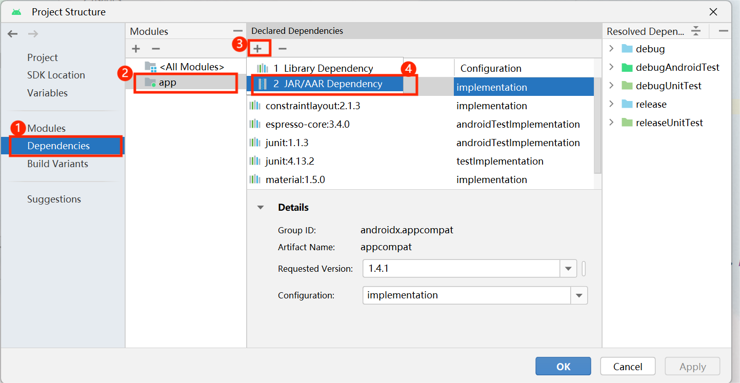
Task: Minimize the Resolved Dependencies panel
Action: tap(724, 31)
